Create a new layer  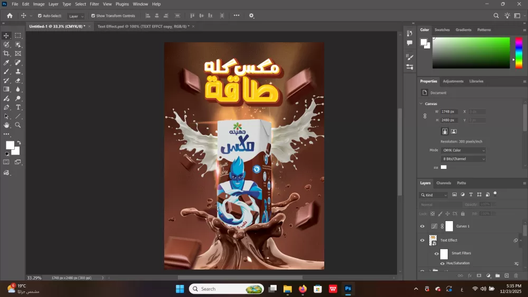[506, 275]
